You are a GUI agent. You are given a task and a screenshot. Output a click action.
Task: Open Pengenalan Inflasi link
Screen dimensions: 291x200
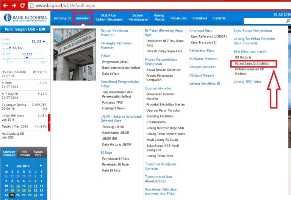tap(115, 62)
